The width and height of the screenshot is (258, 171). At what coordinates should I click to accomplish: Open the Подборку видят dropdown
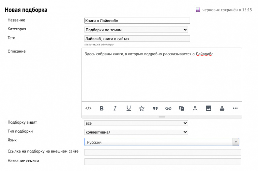click(x=136, y=123)
